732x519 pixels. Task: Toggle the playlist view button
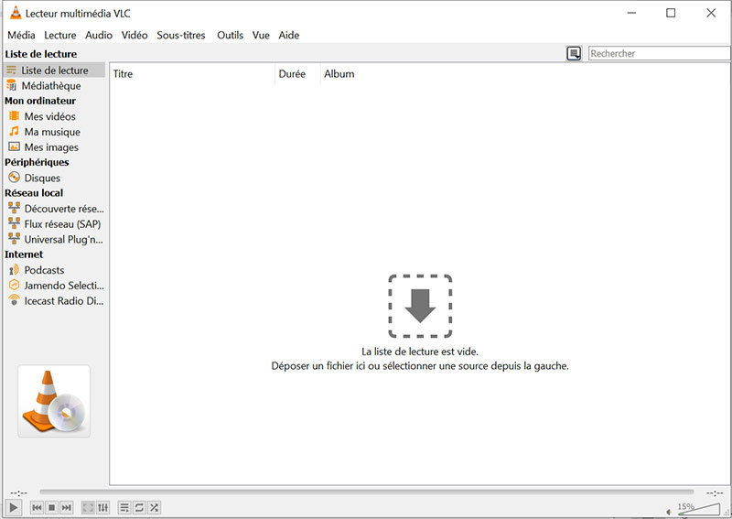point(124,507)
